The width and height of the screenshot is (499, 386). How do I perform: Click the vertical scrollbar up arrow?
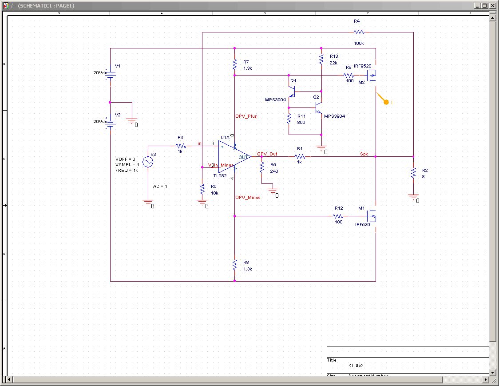(492, 17)
